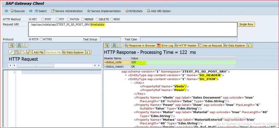The height and width of the screenshot is (128, 279).
Task: Click the Matwa property line
Action: coord(195,121)
